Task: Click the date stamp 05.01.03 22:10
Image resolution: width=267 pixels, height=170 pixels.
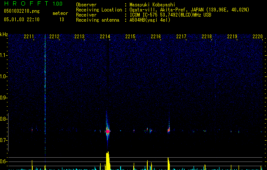Action: 22,20
